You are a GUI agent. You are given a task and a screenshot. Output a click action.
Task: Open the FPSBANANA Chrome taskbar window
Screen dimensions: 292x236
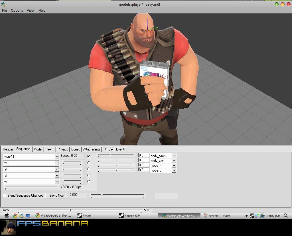(53, 216)
